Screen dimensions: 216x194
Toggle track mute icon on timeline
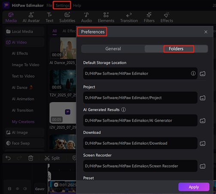25,189
